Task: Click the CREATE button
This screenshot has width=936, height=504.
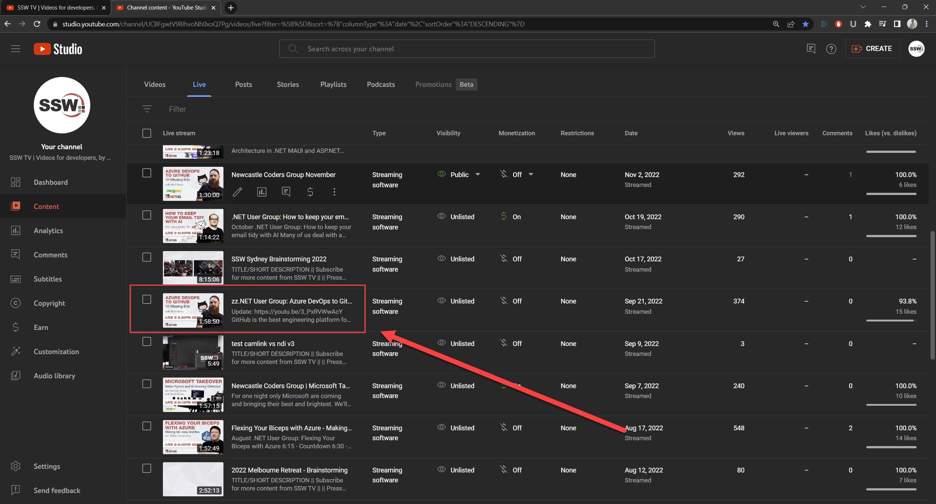Action: coord(873,49)
